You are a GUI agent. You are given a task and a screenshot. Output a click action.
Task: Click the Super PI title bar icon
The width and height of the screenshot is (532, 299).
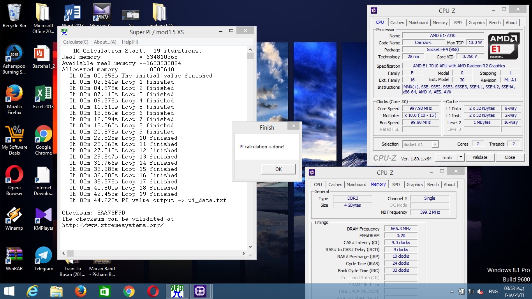[x=64, y=32]
